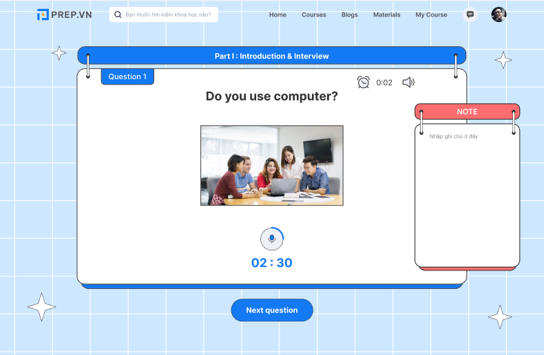Click the PREP.VN logo
Viewport: 544px width, 355px height.
click(x=64, y=14)
